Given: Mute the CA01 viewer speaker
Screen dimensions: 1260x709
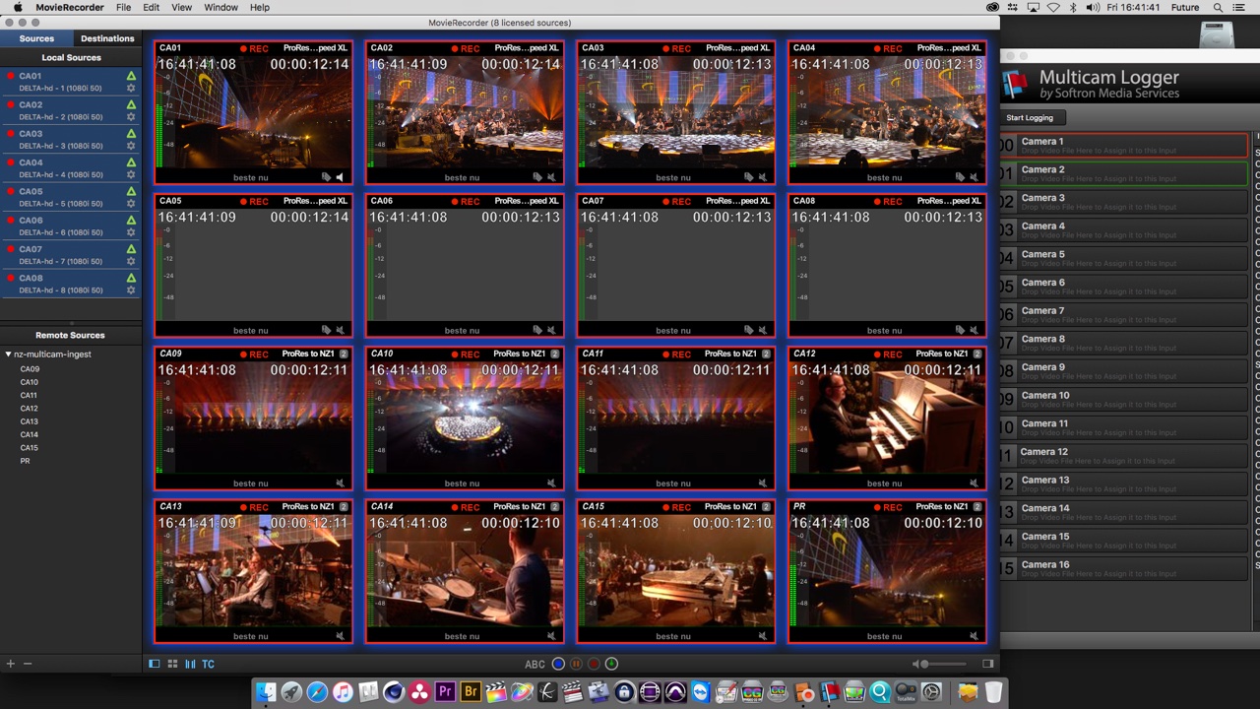Looking at the screenshot, I should (340, 177).
